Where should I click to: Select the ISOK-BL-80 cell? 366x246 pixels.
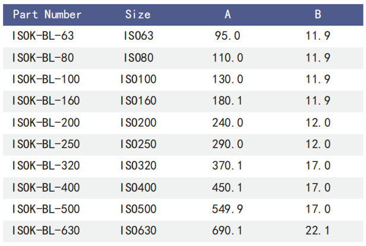(43, 58)
